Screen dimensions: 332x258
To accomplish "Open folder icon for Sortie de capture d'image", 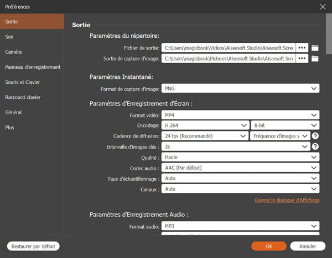I will [x=315, y=58].
